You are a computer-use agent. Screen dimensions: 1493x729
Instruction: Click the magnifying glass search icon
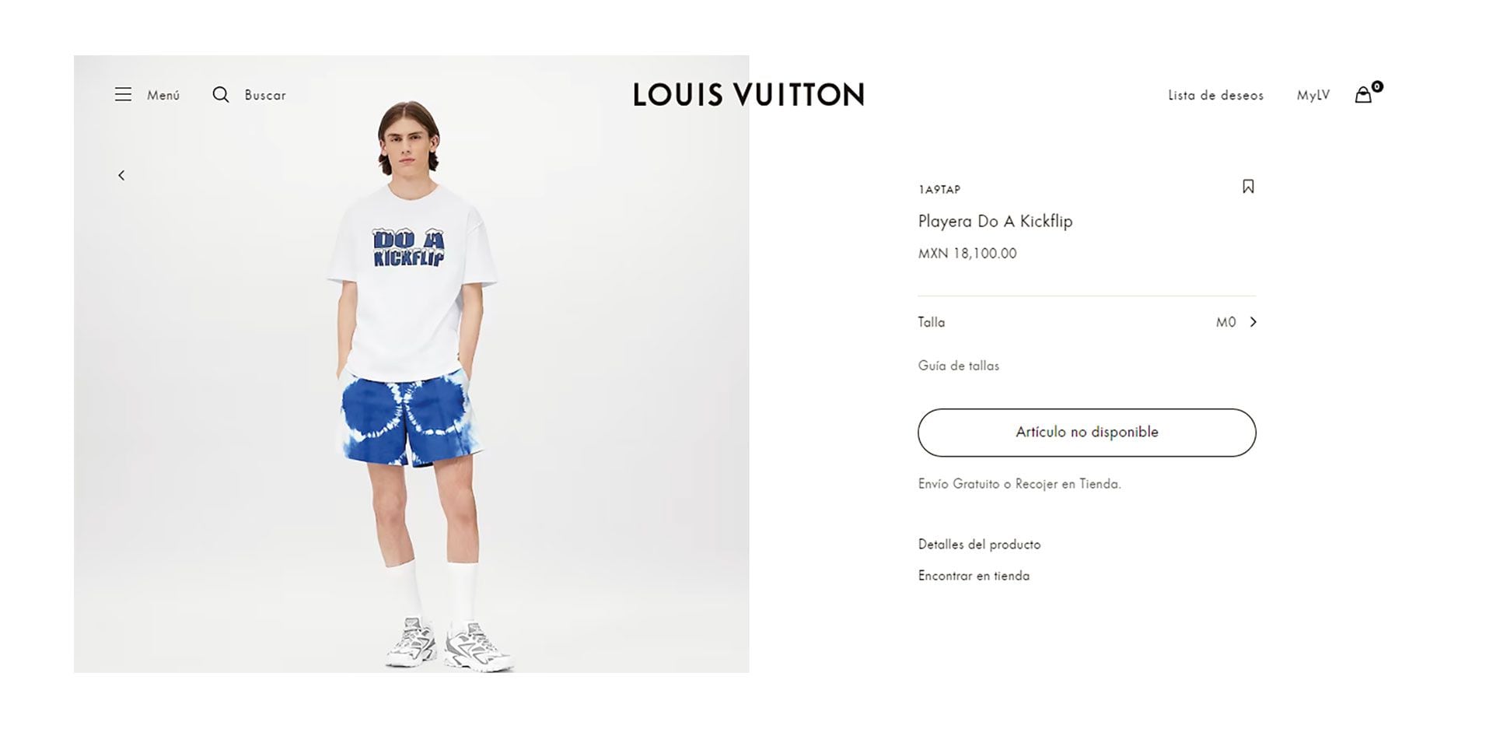(x=221, y=94)
